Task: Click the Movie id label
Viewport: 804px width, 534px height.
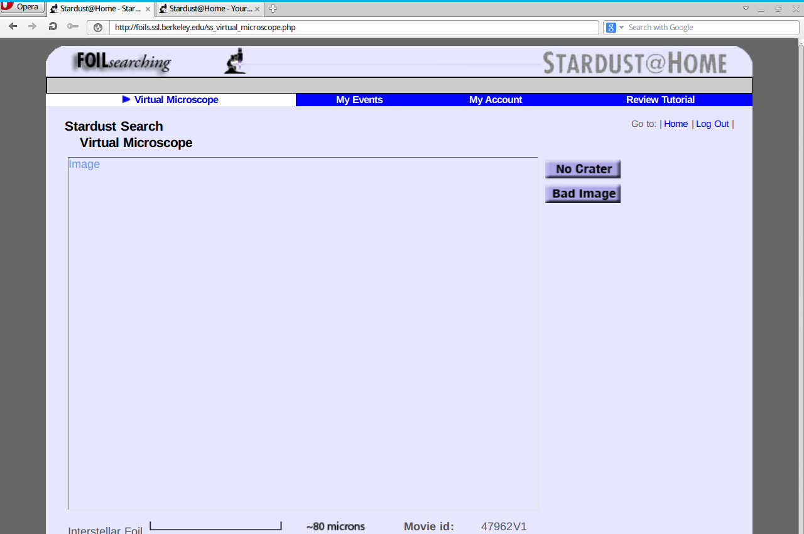Action: [429, 526]
